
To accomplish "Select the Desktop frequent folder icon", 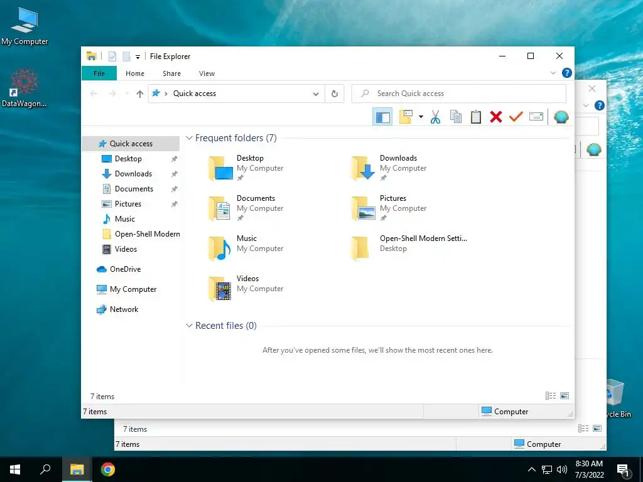I will click(x=220, y=168).
